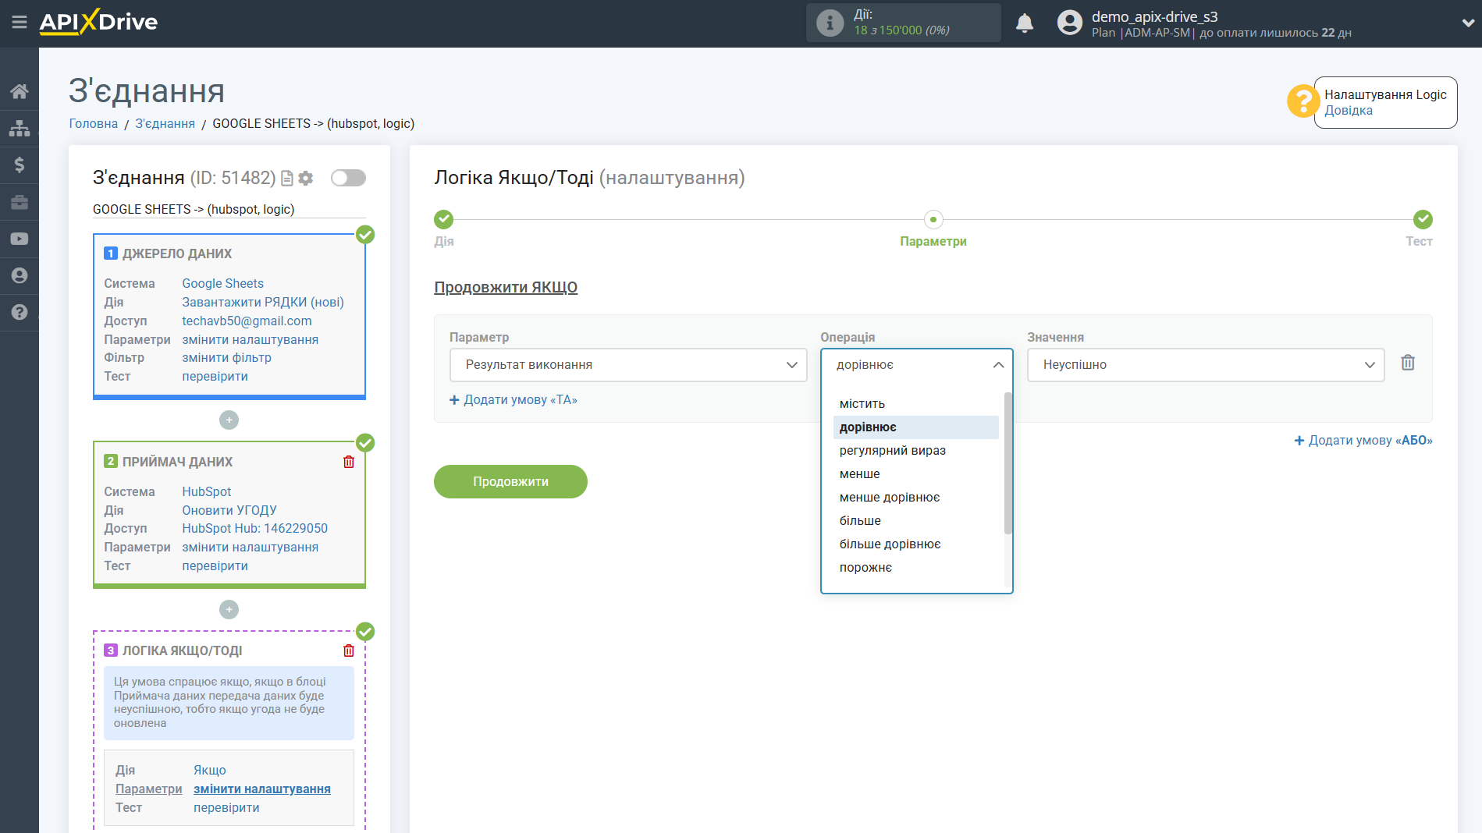
Task: Toggle the connection on/off switch
Action: click(348, 178)
